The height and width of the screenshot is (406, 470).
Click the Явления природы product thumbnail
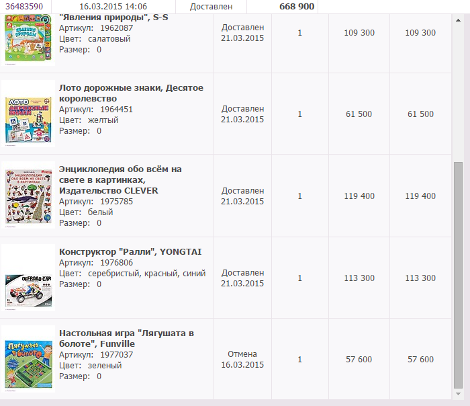(28, 39)
